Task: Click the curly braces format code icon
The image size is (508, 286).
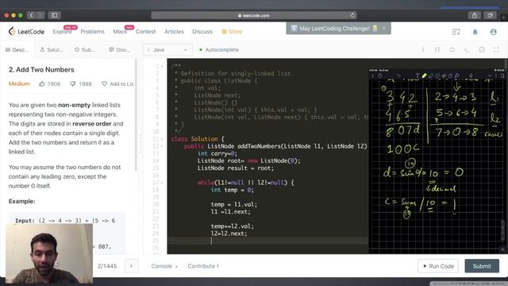Action: (437, 49)
